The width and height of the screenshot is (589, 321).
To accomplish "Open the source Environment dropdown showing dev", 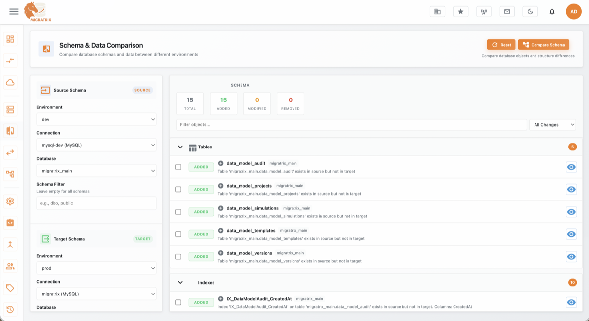I will (x=96, y=119).
